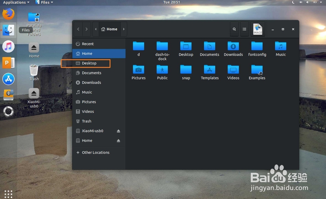Open the Pictures folder in file grid
Viewport: 326px width, 199px height.
coord(139,72)
